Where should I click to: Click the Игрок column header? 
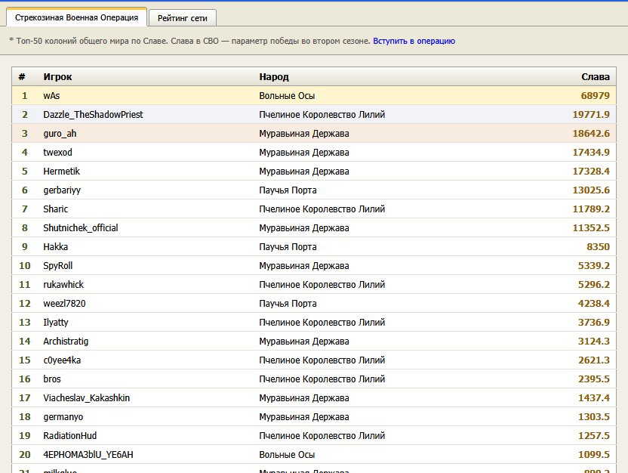pyautogui.click(x=57, y=76)
